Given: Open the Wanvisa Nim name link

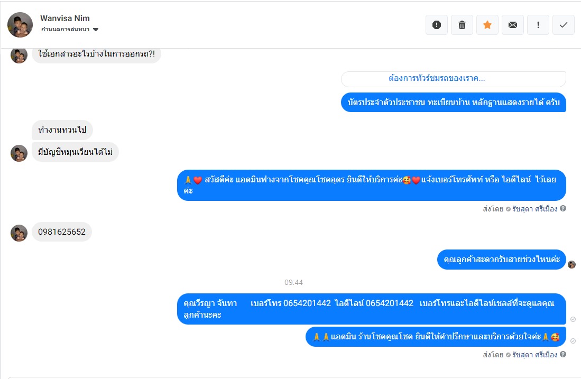Looking at the screenshot, I should pos(65,18).
